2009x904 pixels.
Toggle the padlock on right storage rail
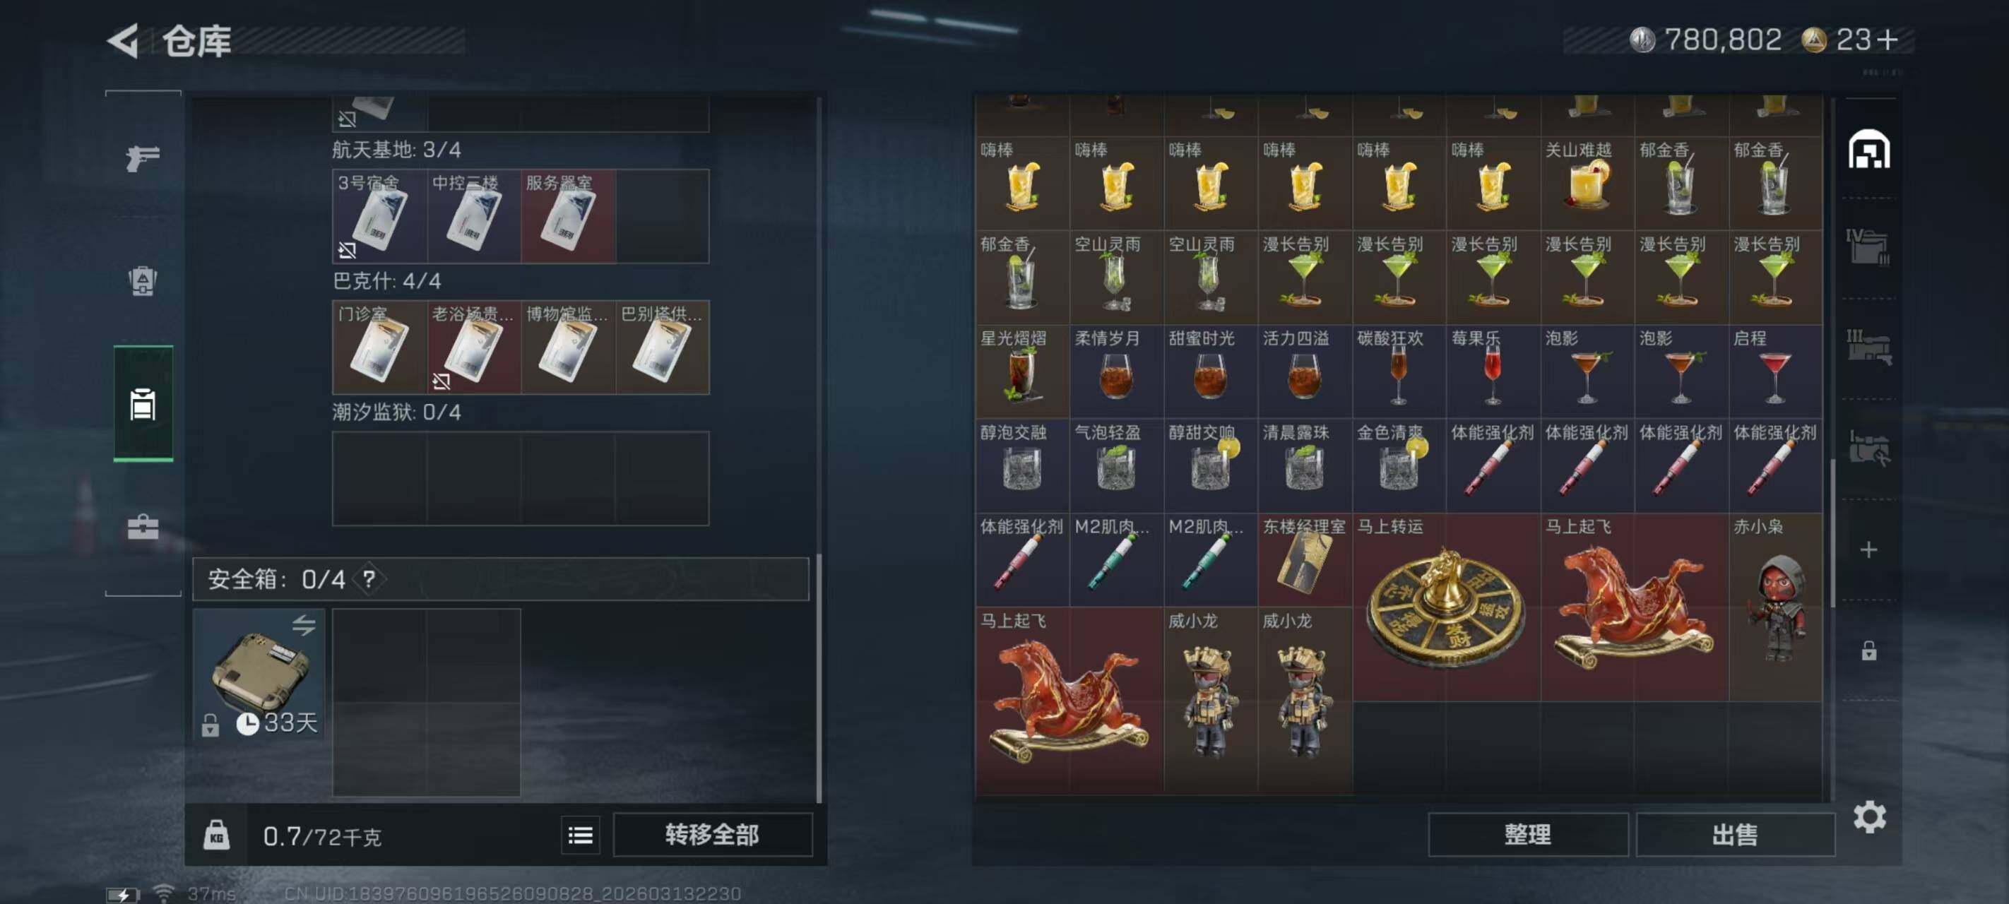click(1868, 650)
